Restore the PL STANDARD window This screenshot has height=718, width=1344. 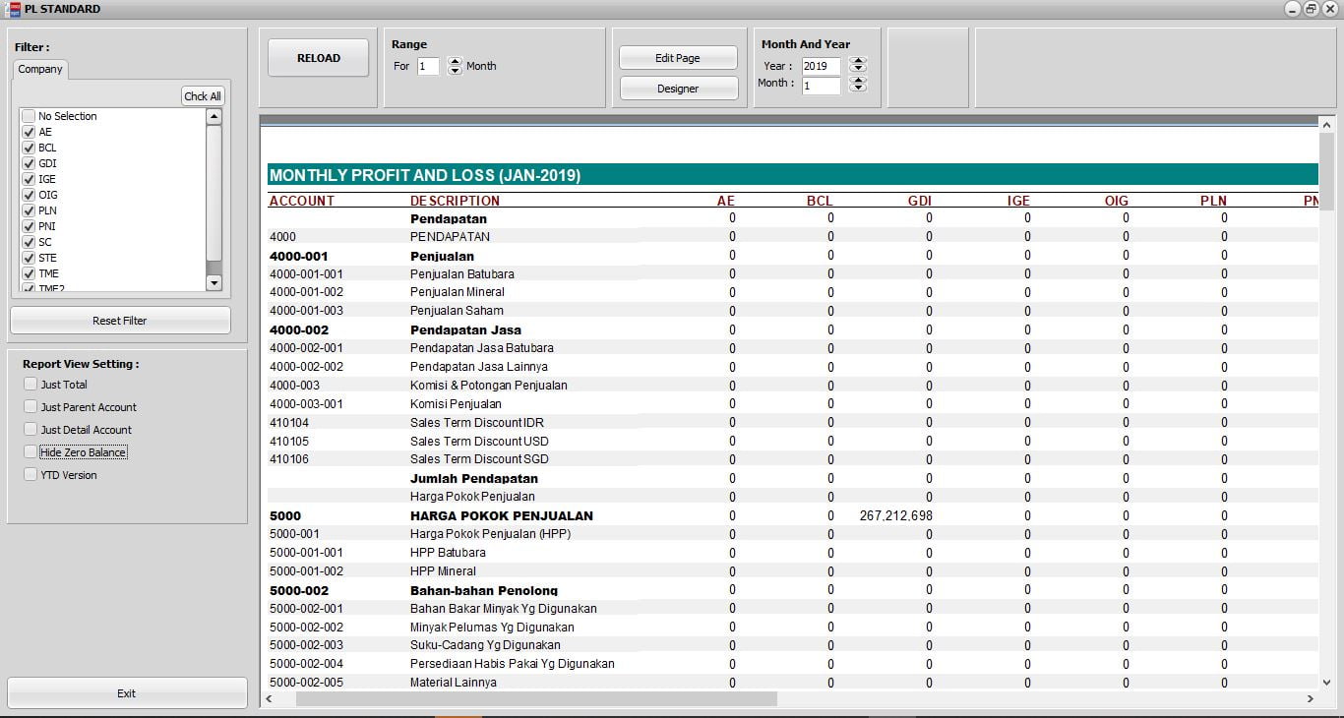[1311, 9]
